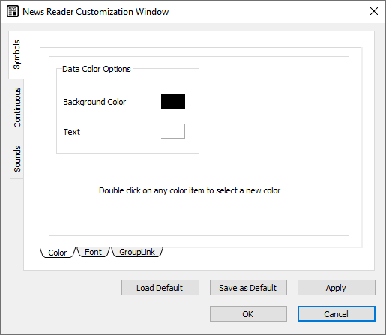The image size is (386, 335).
Task: Open the Continuous vertical tab
Action: pyautogui.click(x=17, y=107)
